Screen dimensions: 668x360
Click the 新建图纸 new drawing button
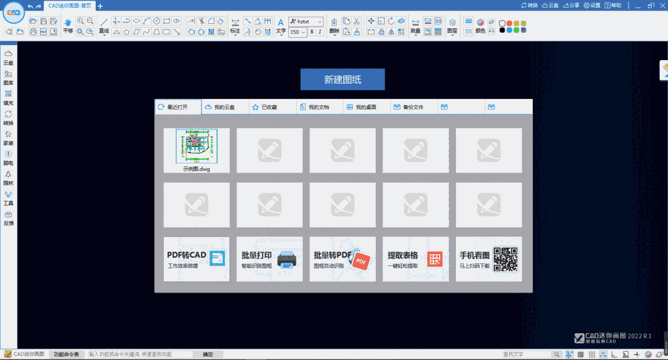[x=342, y=79]
